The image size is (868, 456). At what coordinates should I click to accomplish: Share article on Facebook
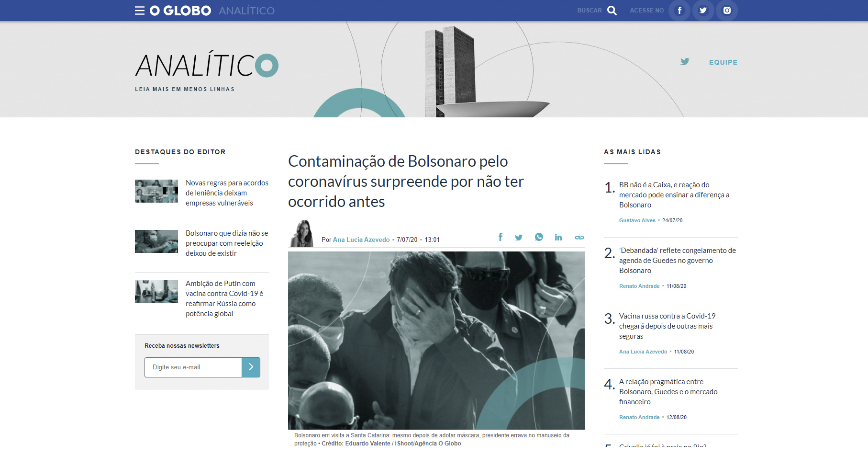pyautogui.click(x=501, y=237)
